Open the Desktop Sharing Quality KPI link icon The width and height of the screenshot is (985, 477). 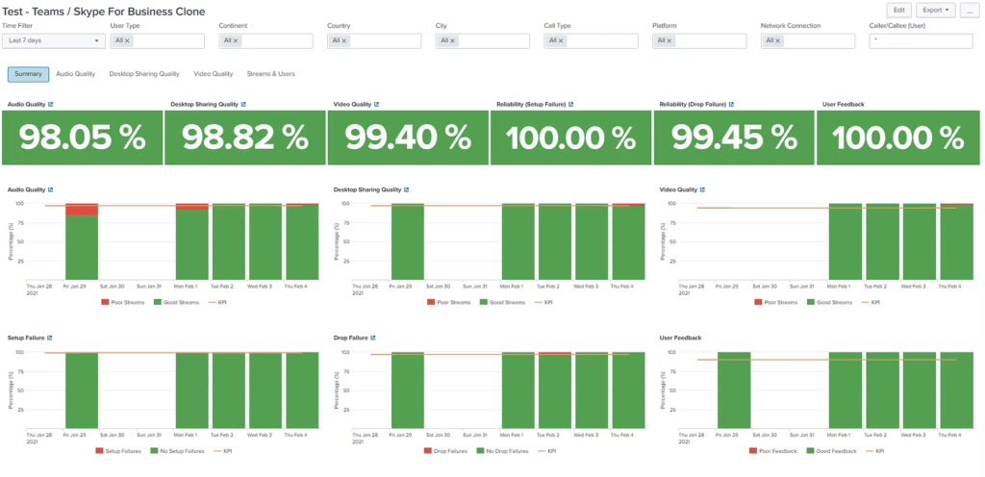click(243, 104)
